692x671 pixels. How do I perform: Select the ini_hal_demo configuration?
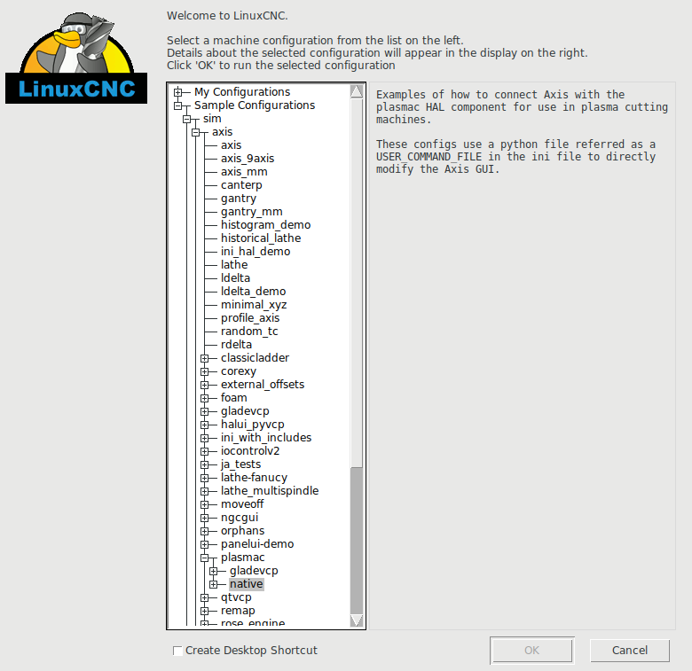click(256, 252)
